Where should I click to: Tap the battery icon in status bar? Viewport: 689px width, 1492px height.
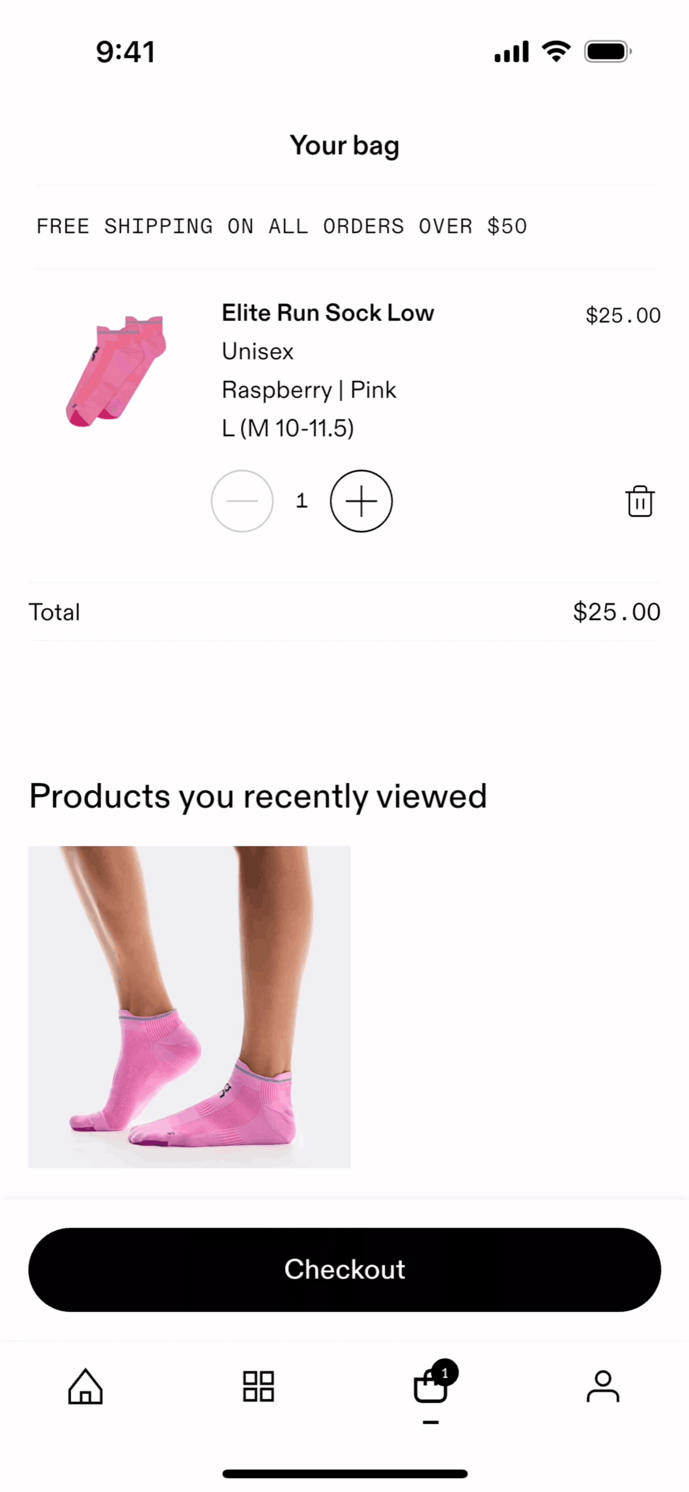pyautogui.click(x=607, y=51)
